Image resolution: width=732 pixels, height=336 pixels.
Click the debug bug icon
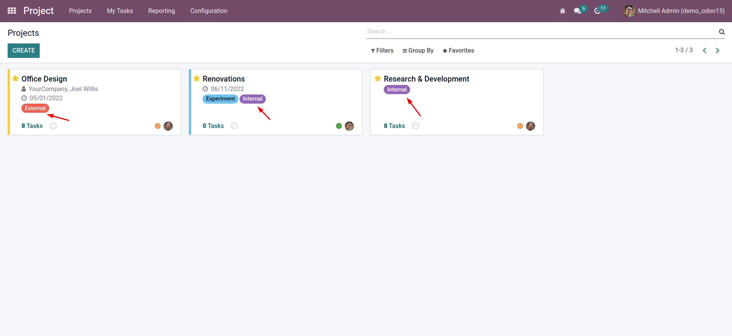pos(562,11)
